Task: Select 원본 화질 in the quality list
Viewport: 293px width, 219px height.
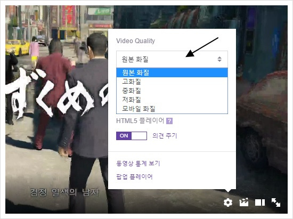Action: tap(172, 72)
